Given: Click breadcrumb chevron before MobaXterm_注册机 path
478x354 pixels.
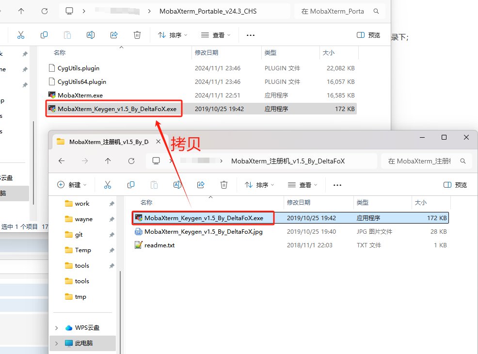Looking at the screenshot, I should pos(221,161).
